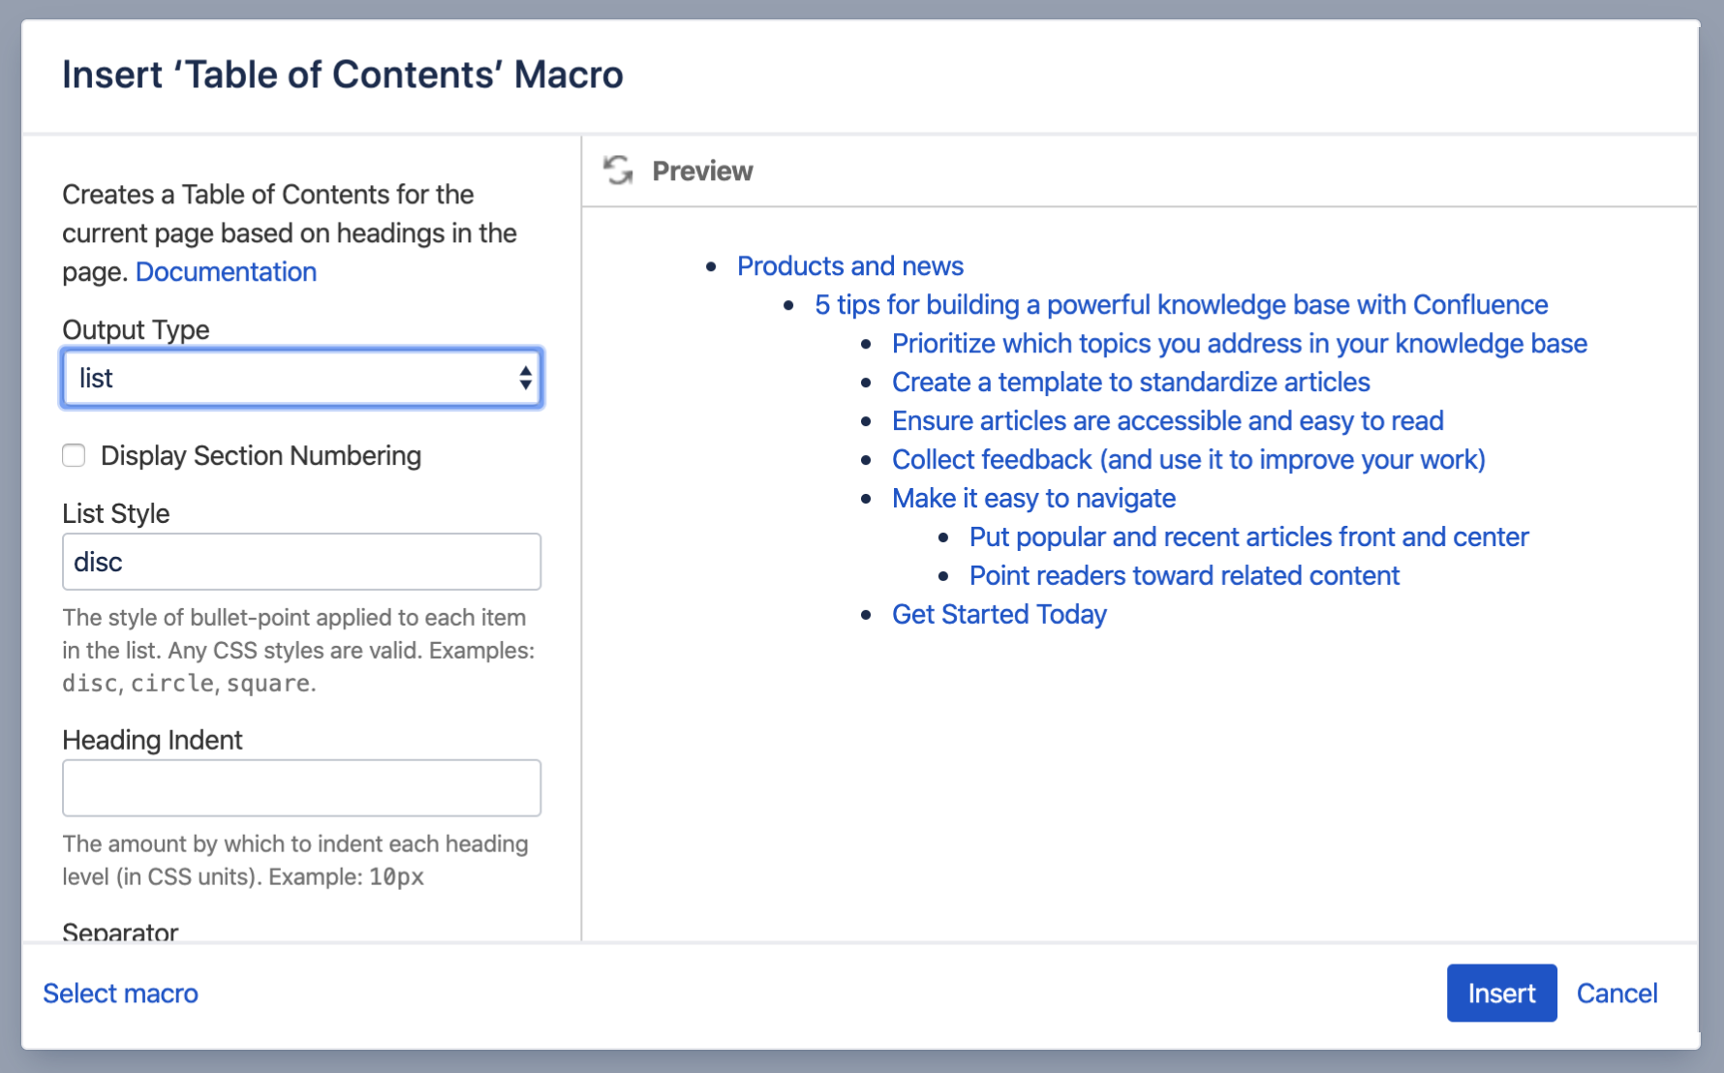
Task: Click the Display Section Numbering label
Action: coord(261,456)
